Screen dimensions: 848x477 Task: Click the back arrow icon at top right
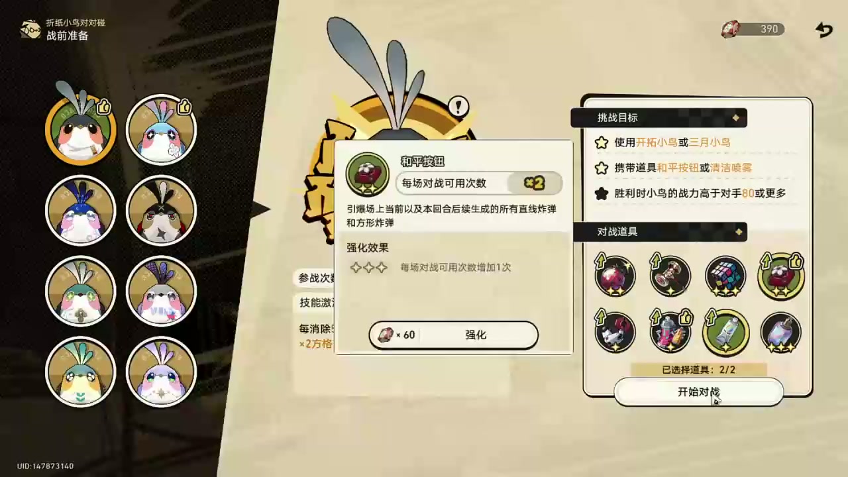(823, 30)
